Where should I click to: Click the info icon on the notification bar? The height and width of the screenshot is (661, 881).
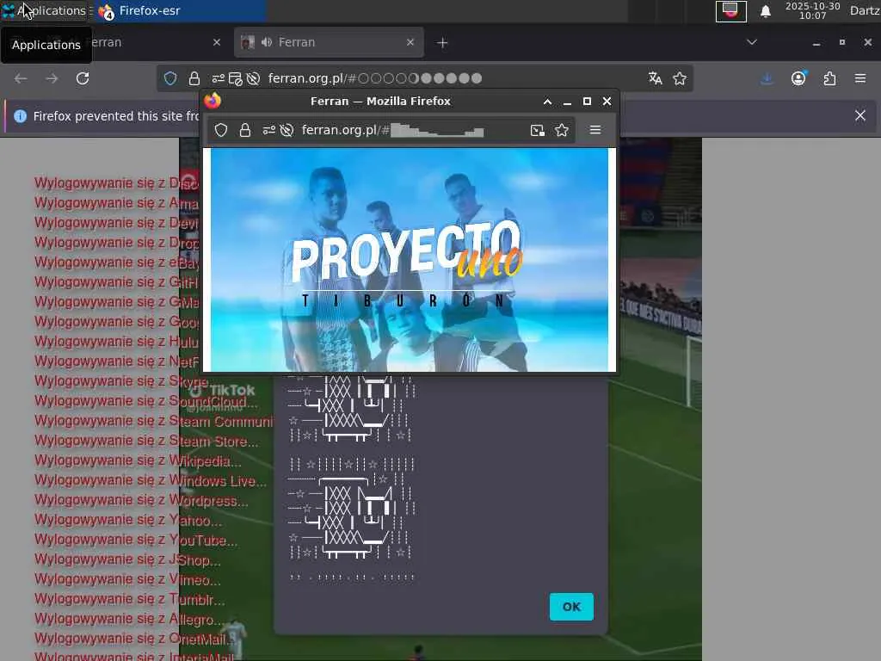[x=21, y=116]
